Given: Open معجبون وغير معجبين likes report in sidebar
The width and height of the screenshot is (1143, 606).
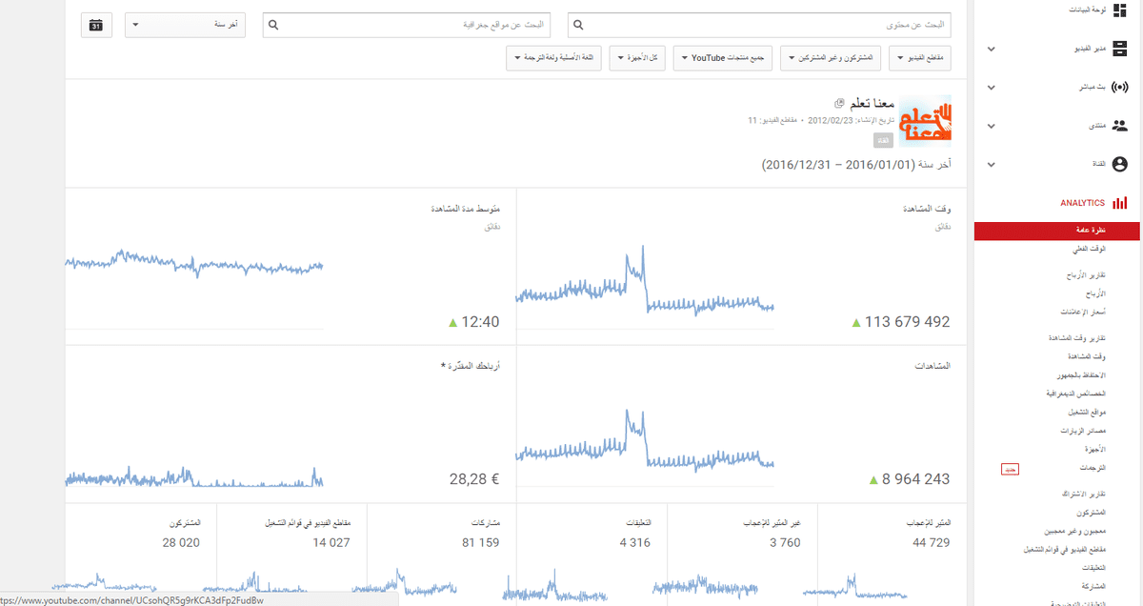Looking at the screenshot, I should click(1077, 531).
